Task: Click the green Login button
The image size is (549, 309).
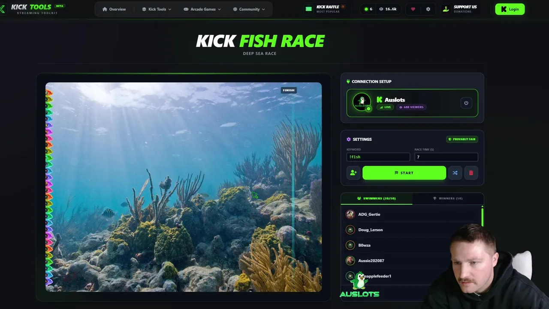Action: tap(510, 9)
